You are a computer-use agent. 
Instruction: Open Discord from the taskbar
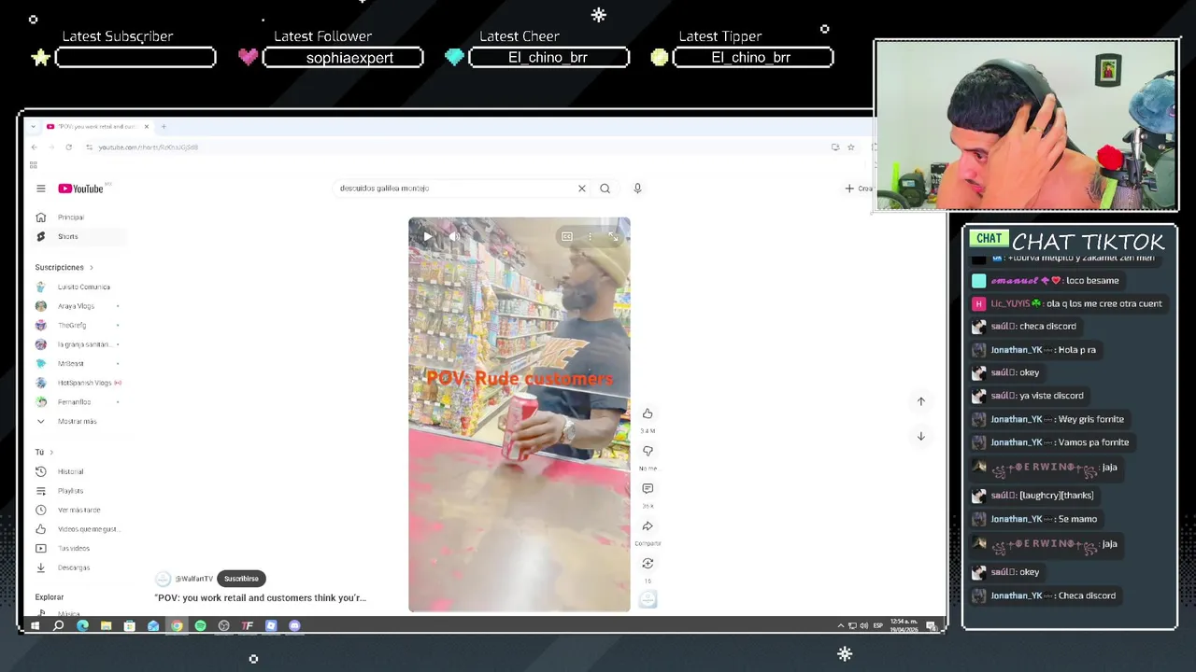point(294,626)
